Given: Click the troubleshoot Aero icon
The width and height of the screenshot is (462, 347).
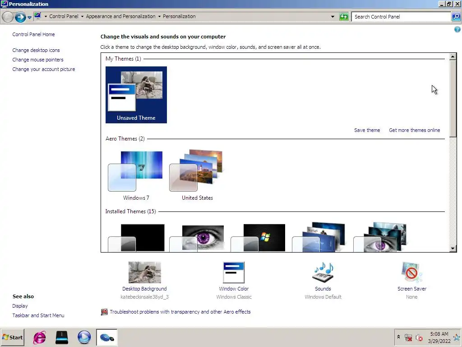Looking at the screenshot, I should 104,312.
